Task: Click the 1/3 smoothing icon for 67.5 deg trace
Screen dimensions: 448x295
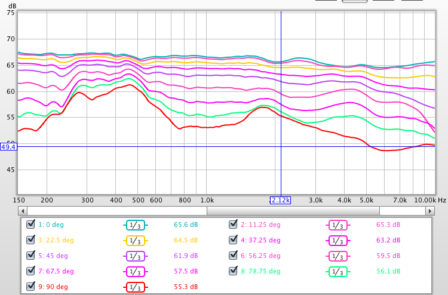Action: pyautogui.click(x=135, y=272)
